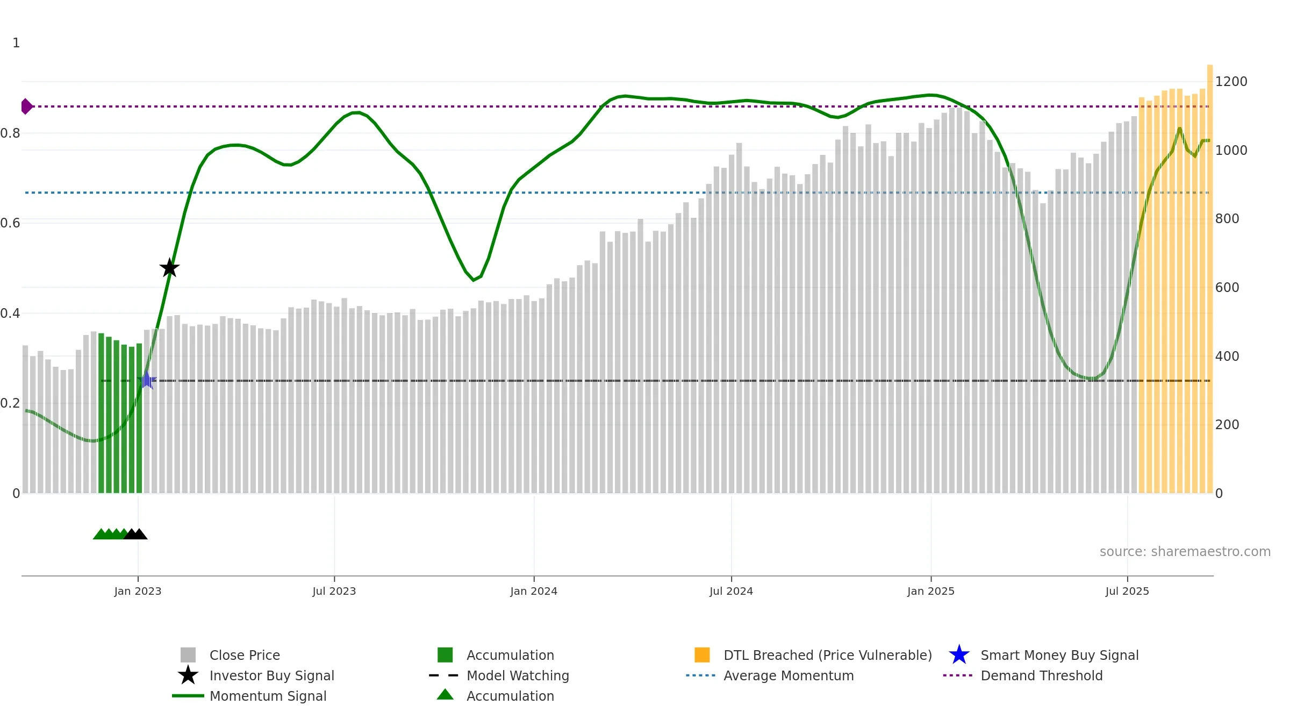Click the Smart Money Buy Signal legend label
The height and width of the screenshot is (726, 1290).
pyautogui.click(x=1059, y=655)
